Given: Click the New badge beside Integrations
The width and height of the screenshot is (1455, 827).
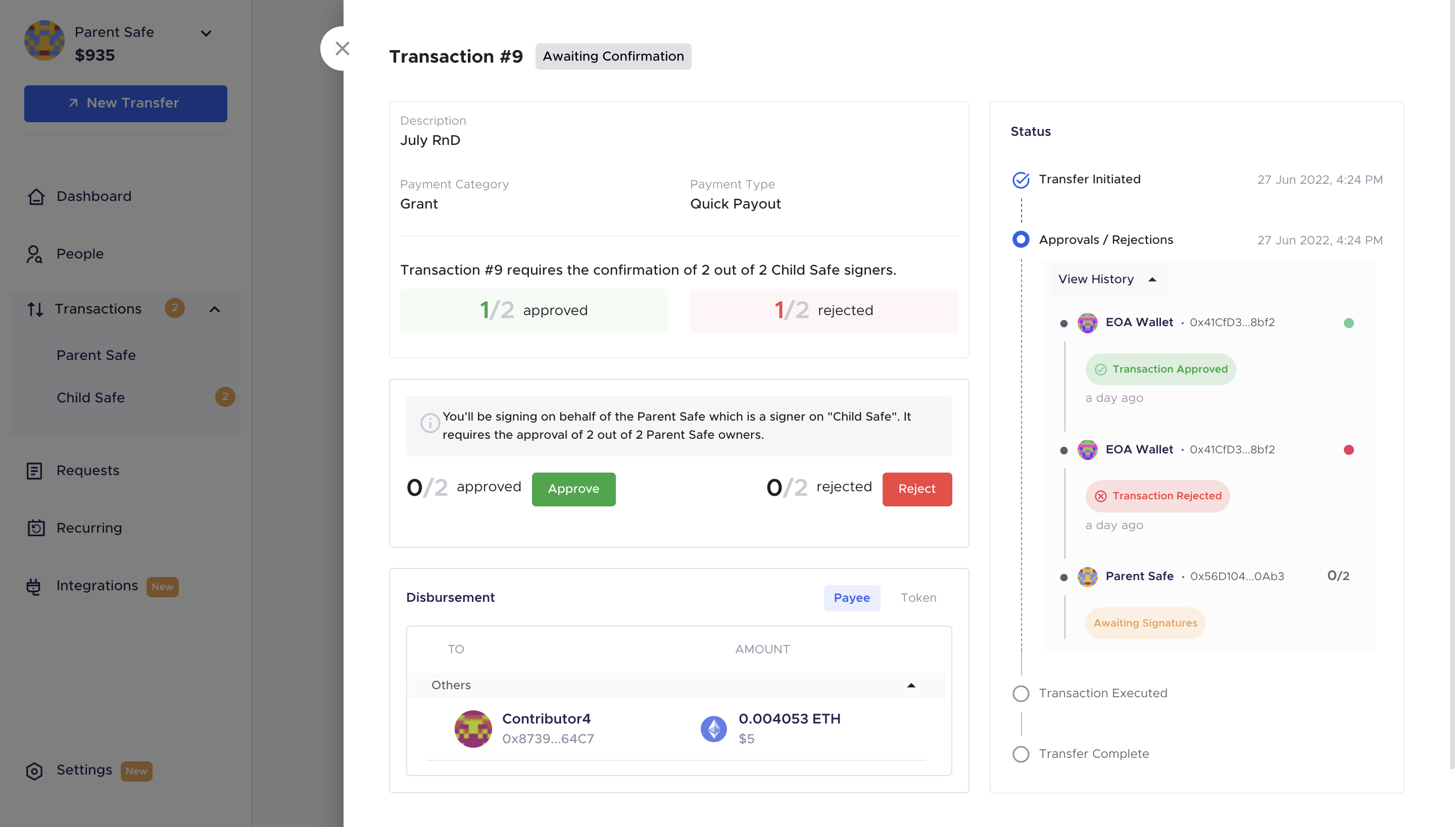Looking at the screenshot, I should (x=162, y=587).
